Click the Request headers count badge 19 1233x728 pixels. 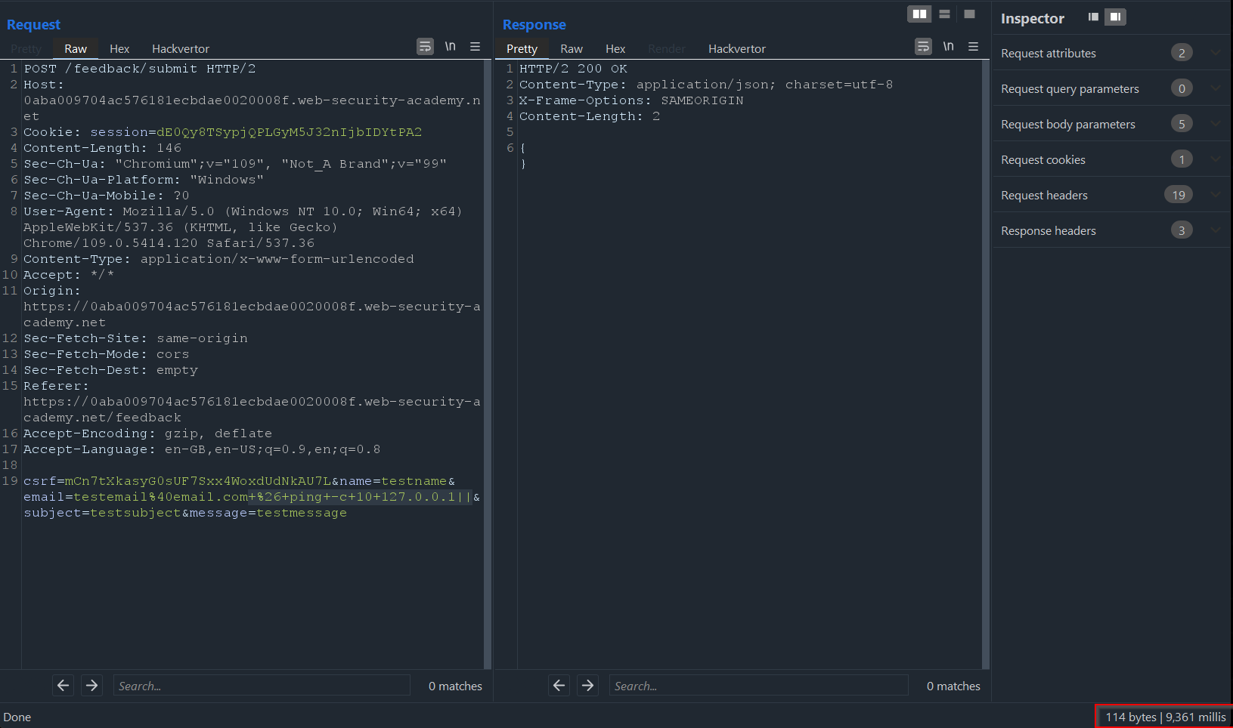(x=1179, y=195)
